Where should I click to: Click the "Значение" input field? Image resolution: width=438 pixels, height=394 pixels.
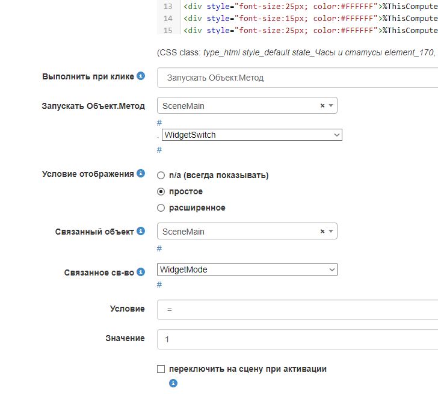click(x=297, y=339)
